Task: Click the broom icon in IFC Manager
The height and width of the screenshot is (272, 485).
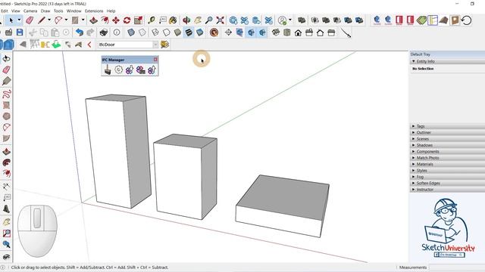Action: click(x=108, y=70)
